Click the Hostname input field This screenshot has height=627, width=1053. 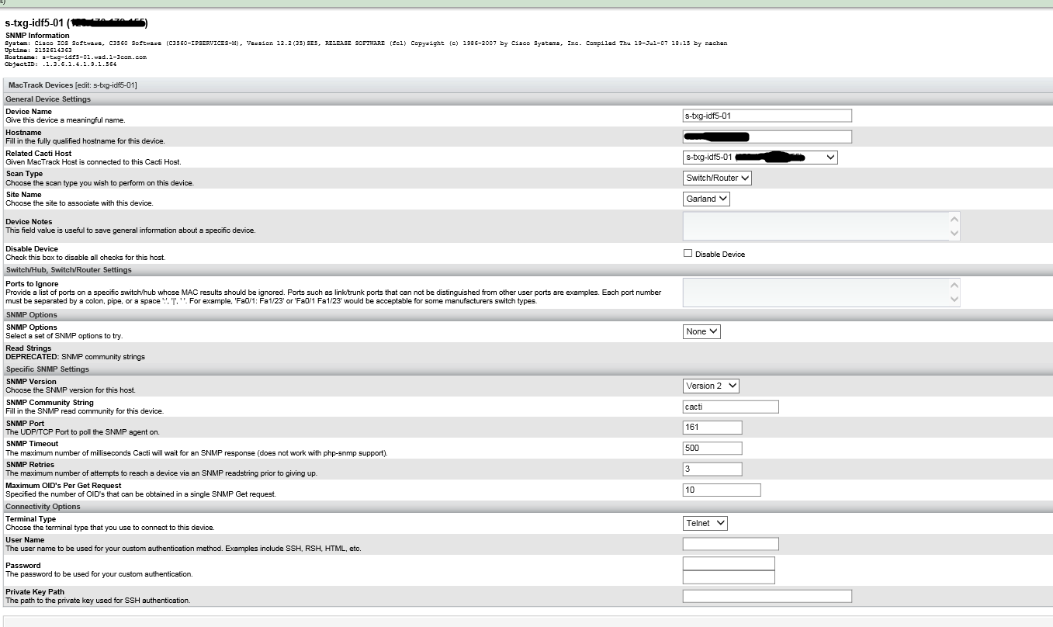[x=767, y=137]
